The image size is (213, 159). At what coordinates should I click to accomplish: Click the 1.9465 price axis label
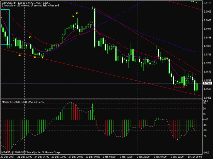coord(208,98)
